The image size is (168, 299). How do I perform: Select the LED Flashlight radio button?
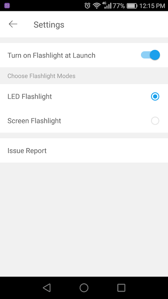[155, 96]
